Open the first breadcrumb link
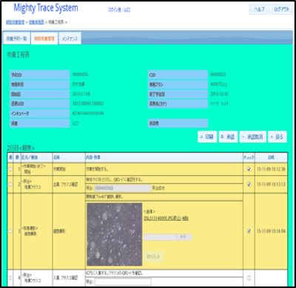The height and width of the screenshot is (288, 296). pos(15,22)
